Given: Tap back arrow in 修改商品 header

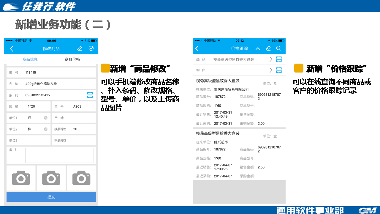Looking at the screenshot, I should click(12, 49).
